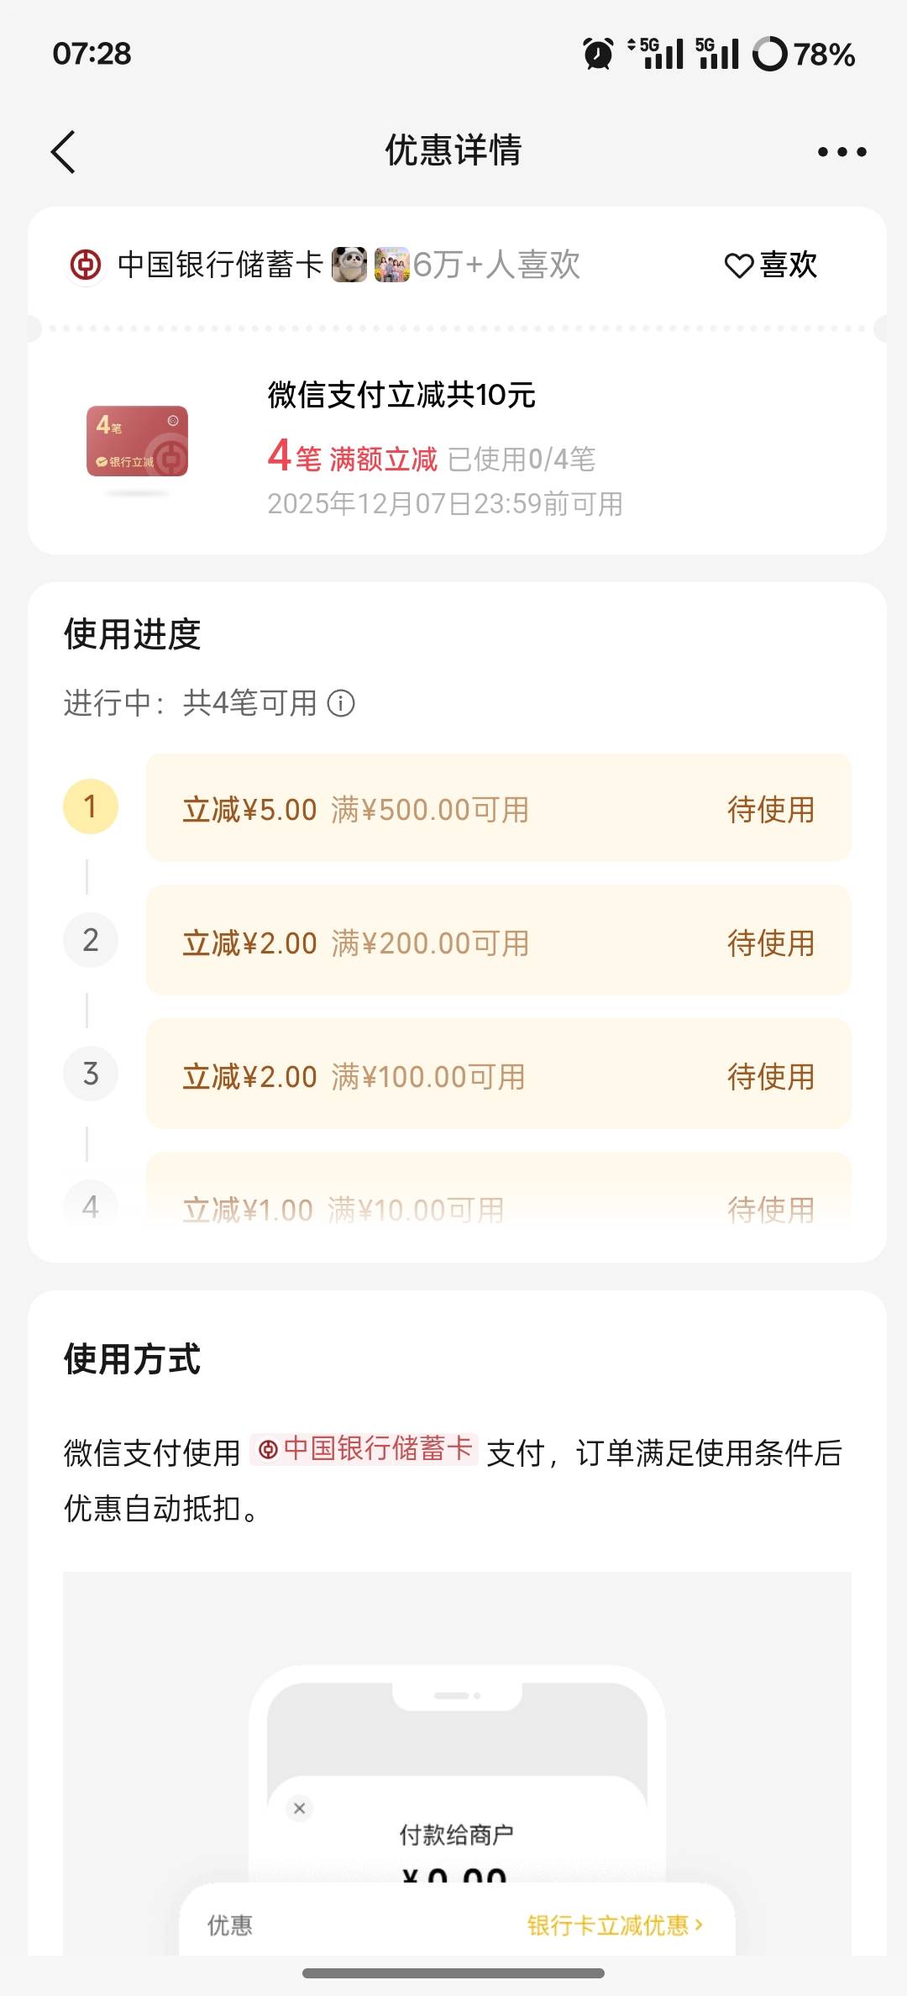Tap the panda avatar icon

coord(349,265)
